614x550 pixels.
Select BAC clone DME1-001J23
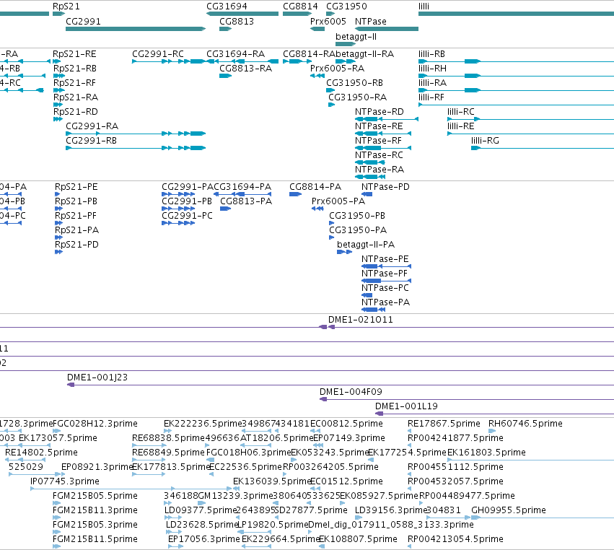(97, 377)
